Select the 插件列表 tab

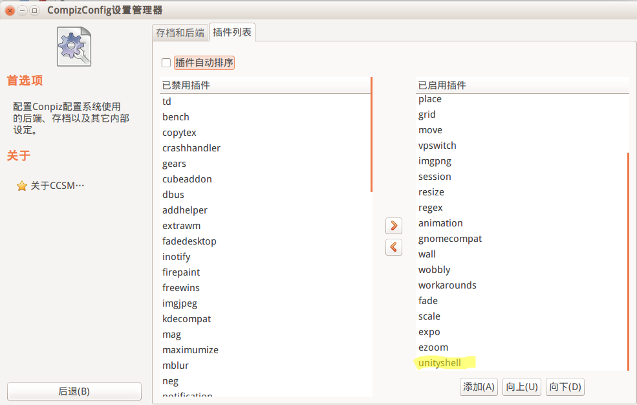232,32
